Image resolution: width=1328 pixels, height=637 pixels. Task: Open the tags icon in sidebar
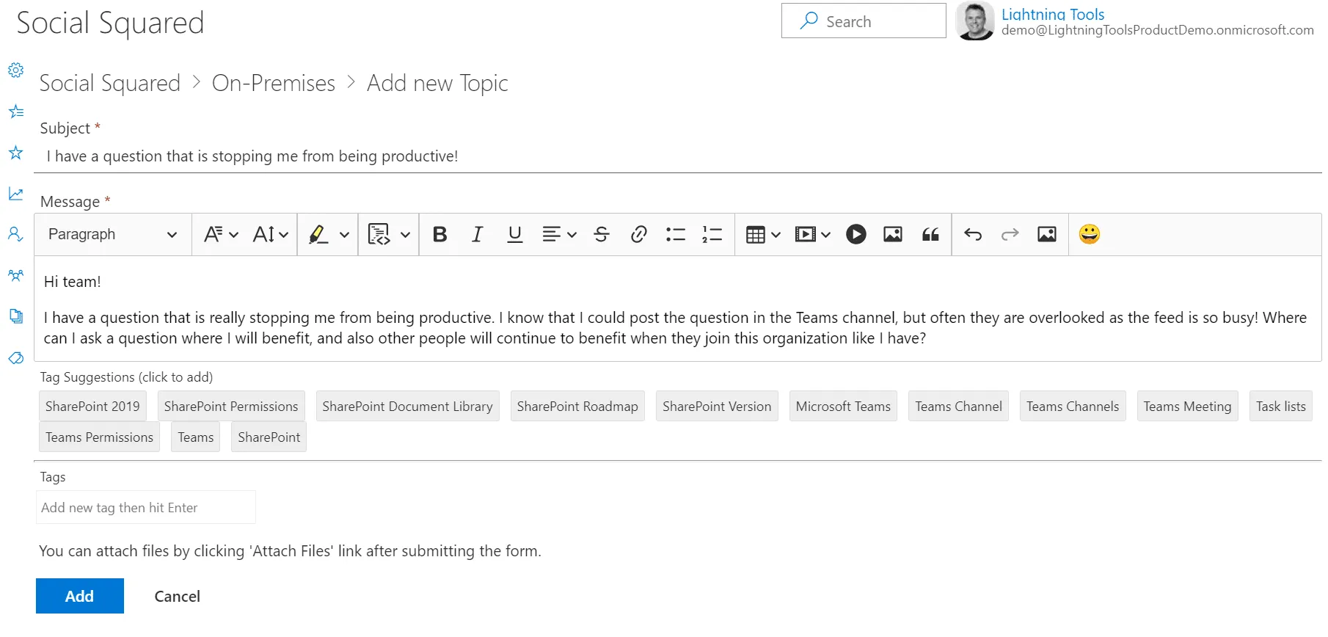pyautogui.click(x=15, y=358)
